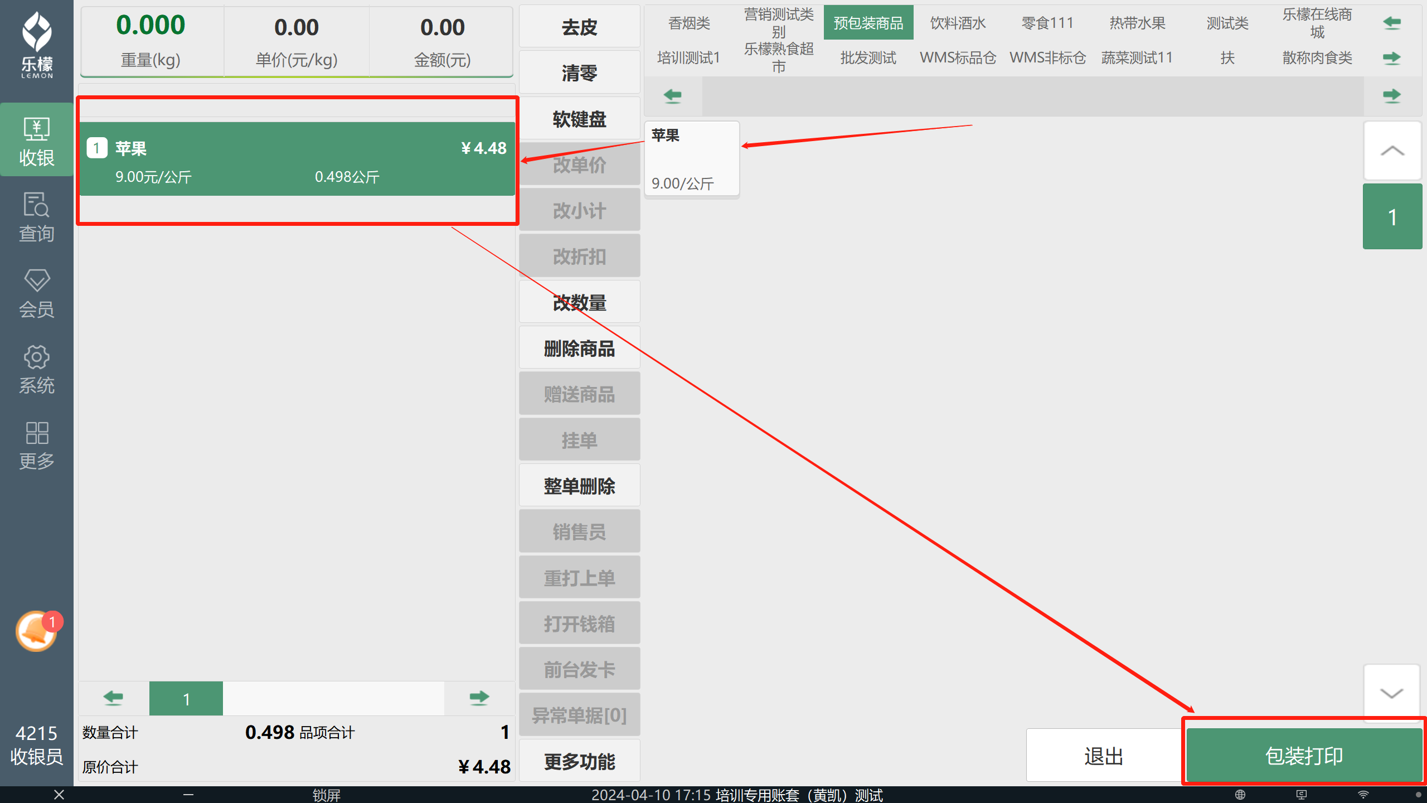
Task: Click the 苹果 product card priced 9.00/公斤
Action: point(692,159)
